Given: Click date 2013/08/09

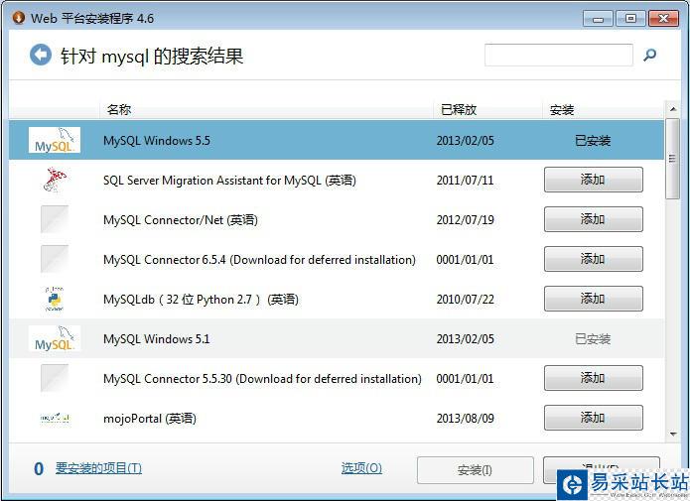Looking at the screenshot, I should click(466, 419).
